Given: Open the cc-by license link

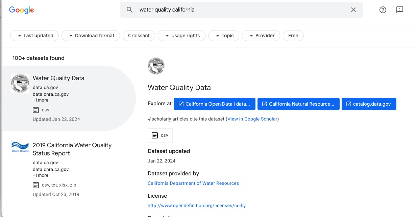Looking at the screenshot, I should [x=197, y=205].
